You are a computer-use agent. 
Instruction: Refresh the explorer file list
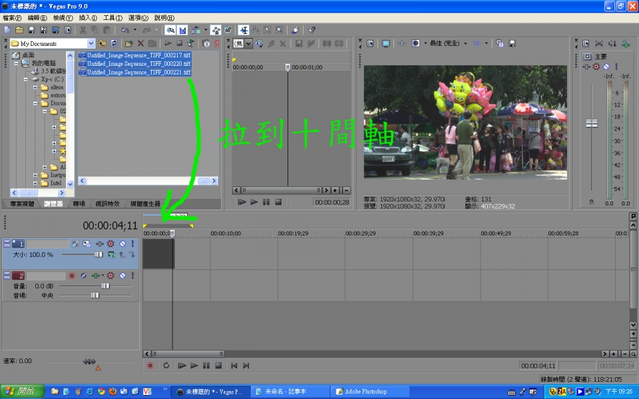point(113,43)
